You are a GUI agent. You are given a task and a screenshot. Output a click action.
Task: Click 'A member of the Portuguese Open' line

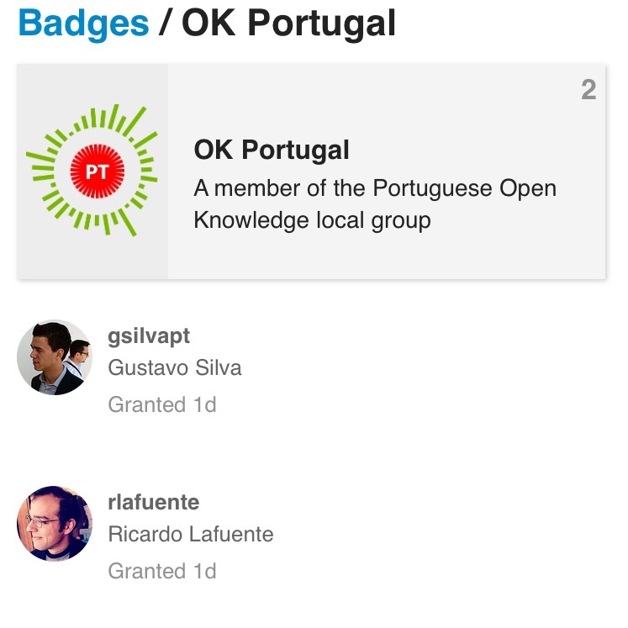pos(374,187)
